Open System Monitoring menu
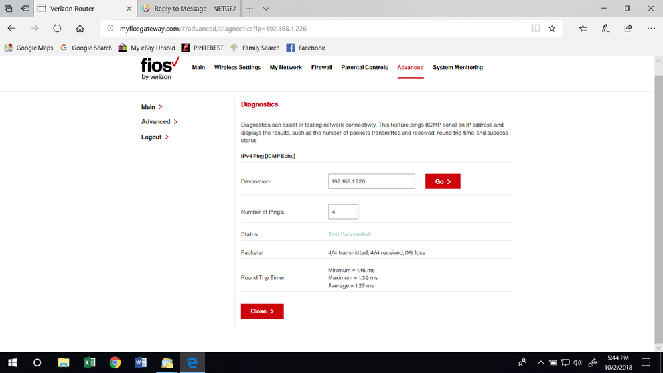663x373 pixels. coord(458,67)
